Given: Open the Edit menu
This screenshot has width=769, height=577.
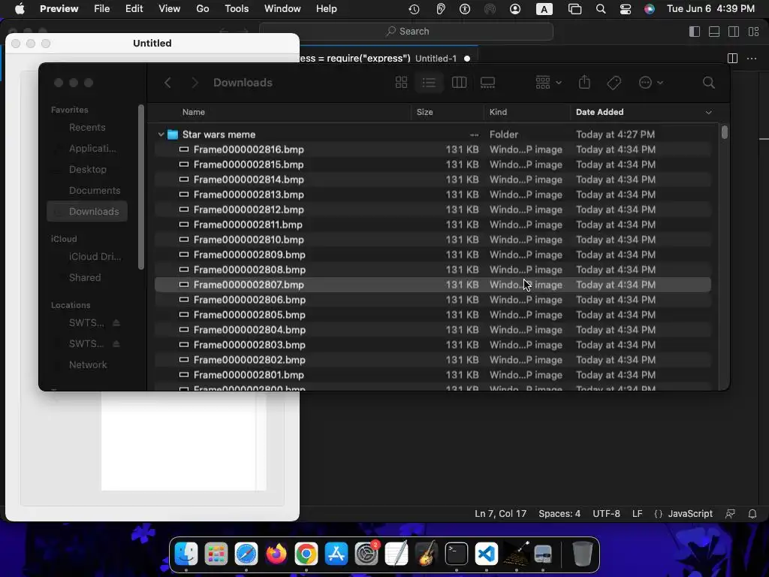Looking at the screenshot, I should point(134,9).
